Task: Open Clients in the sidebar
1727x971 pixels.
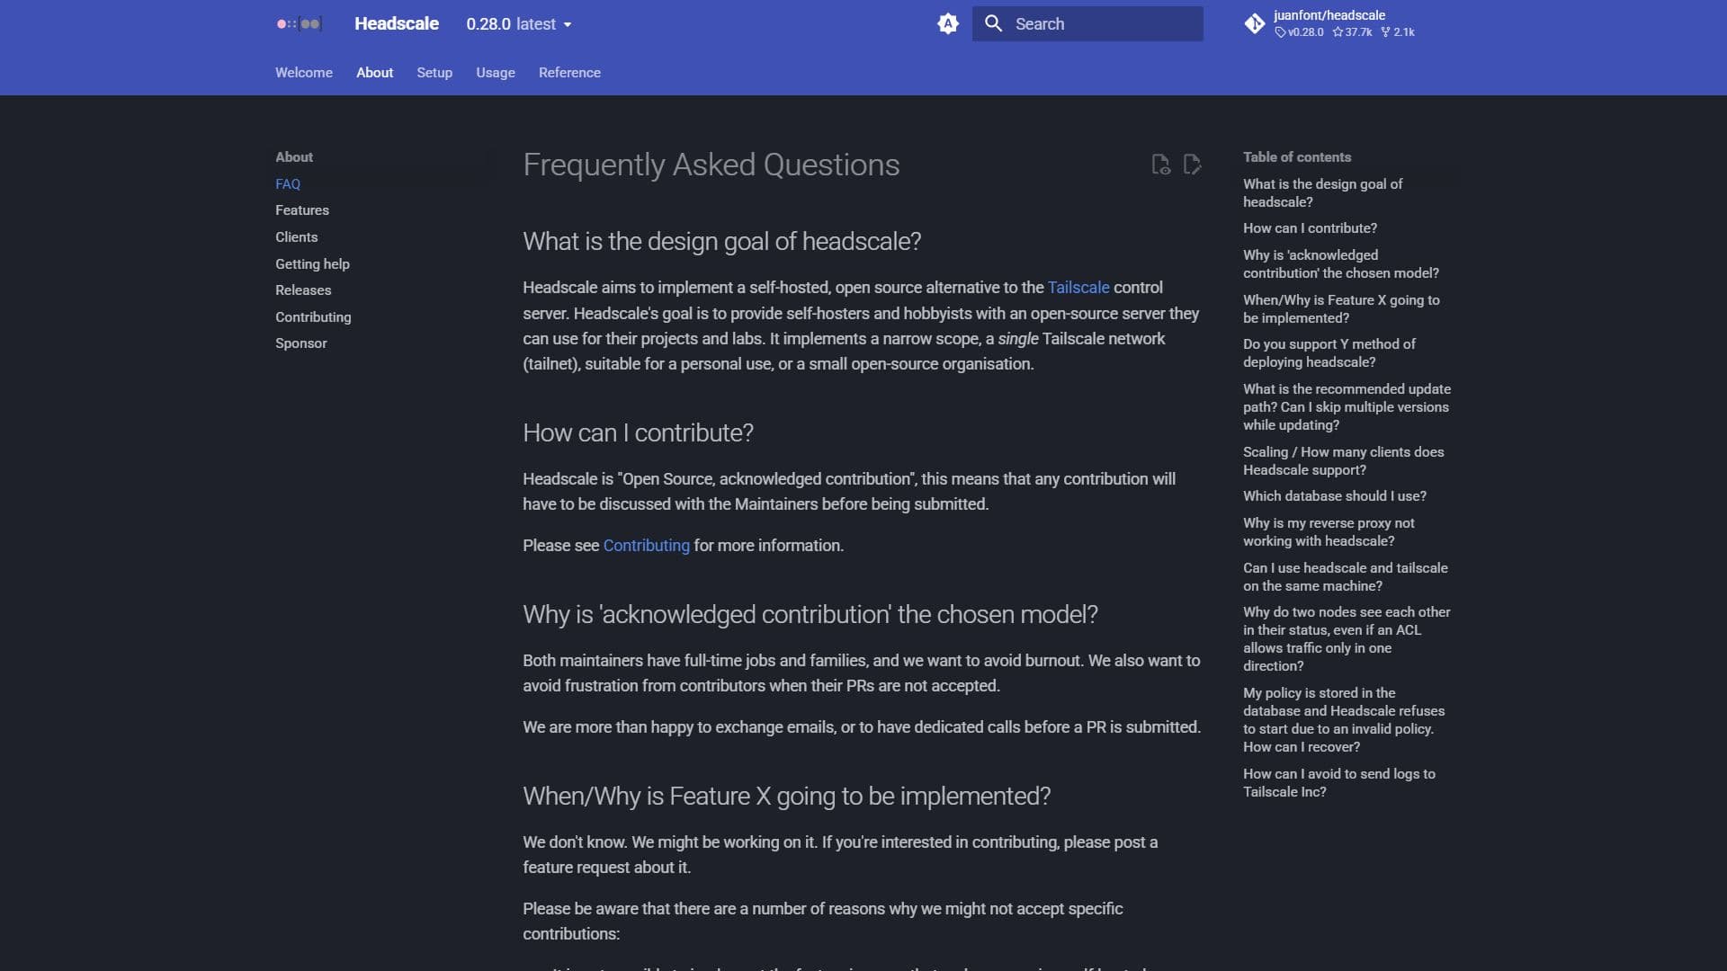Action: (297, 237)
